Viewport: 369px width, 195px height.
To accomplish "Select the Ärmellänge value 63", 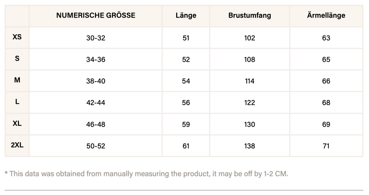I will click(x=326, y=38).
